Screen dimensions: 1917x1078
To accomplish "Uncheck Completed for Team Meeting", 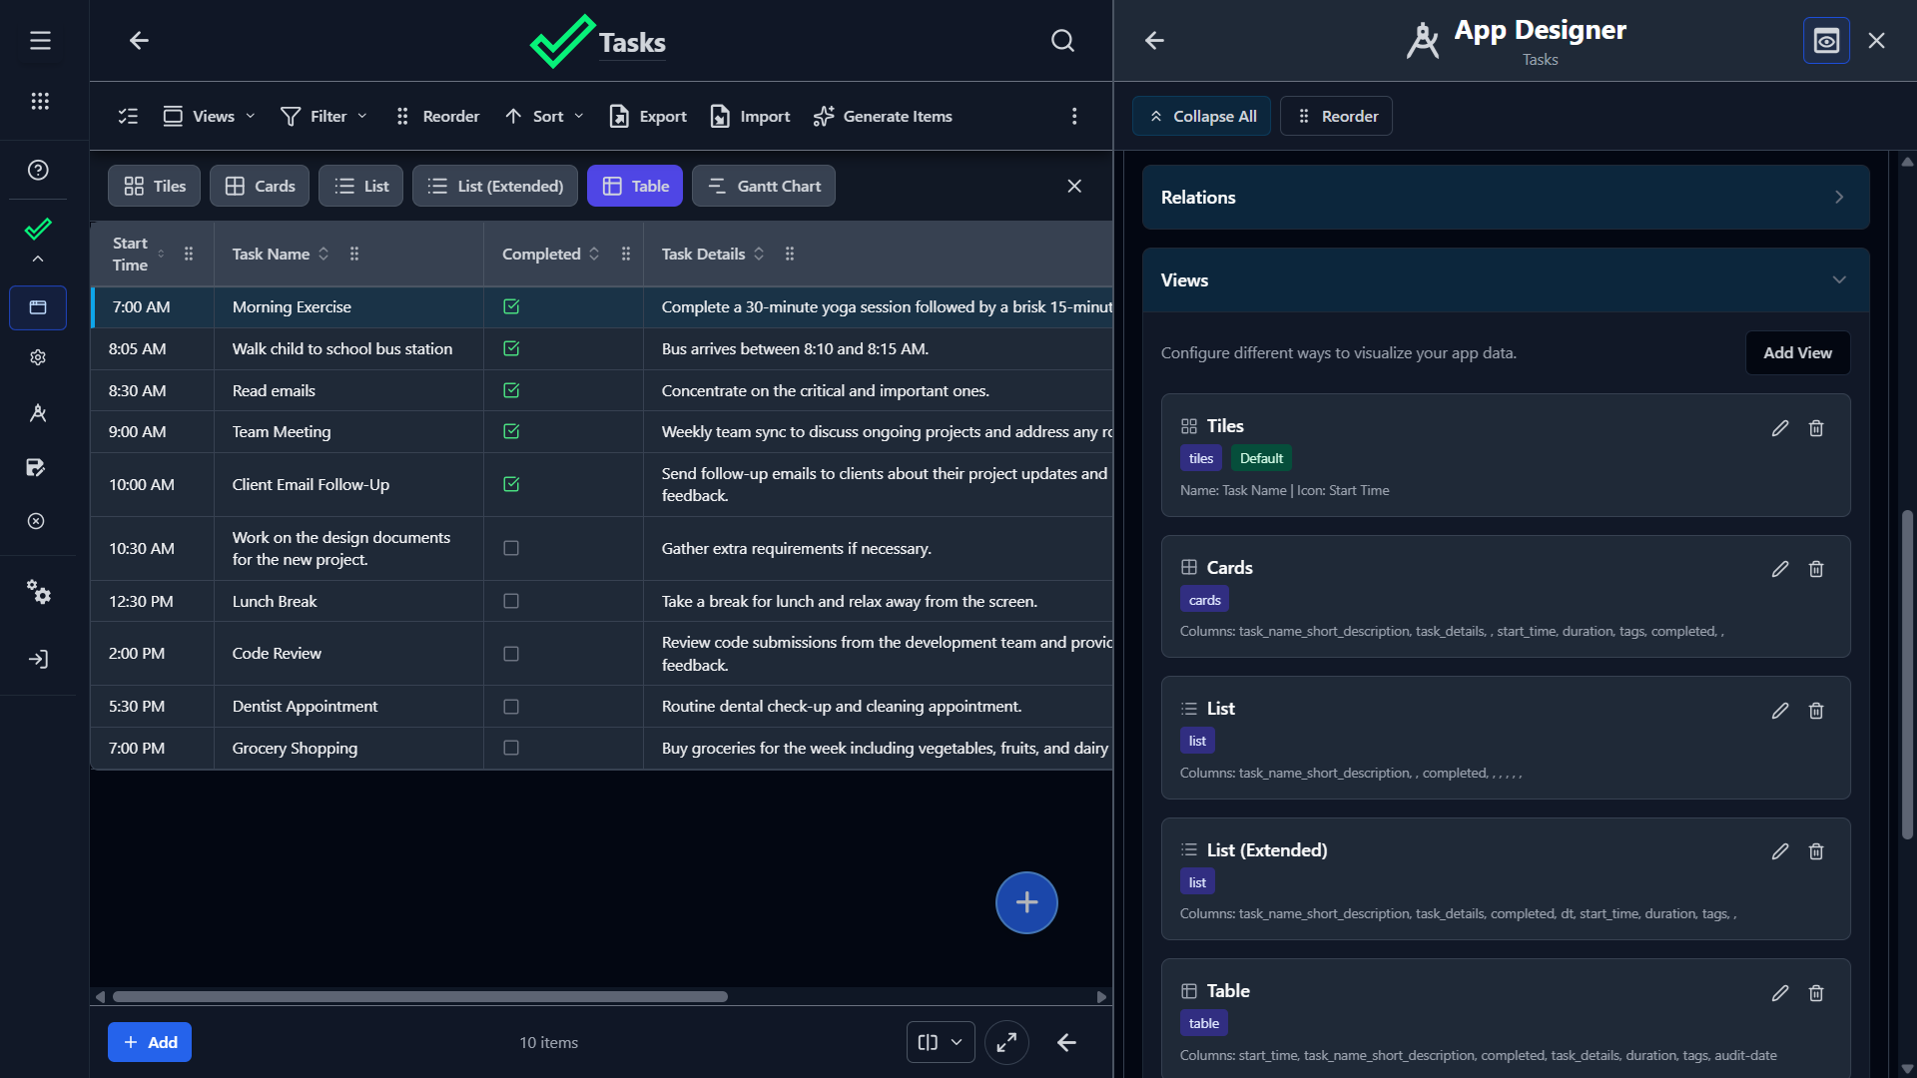I will click(x=511, y=431).
